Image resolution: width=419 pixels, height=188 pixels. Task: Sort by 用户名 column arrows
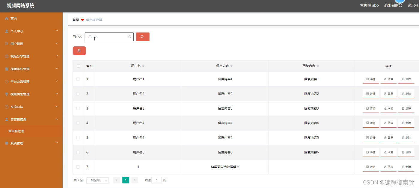[x=143, y=66]
